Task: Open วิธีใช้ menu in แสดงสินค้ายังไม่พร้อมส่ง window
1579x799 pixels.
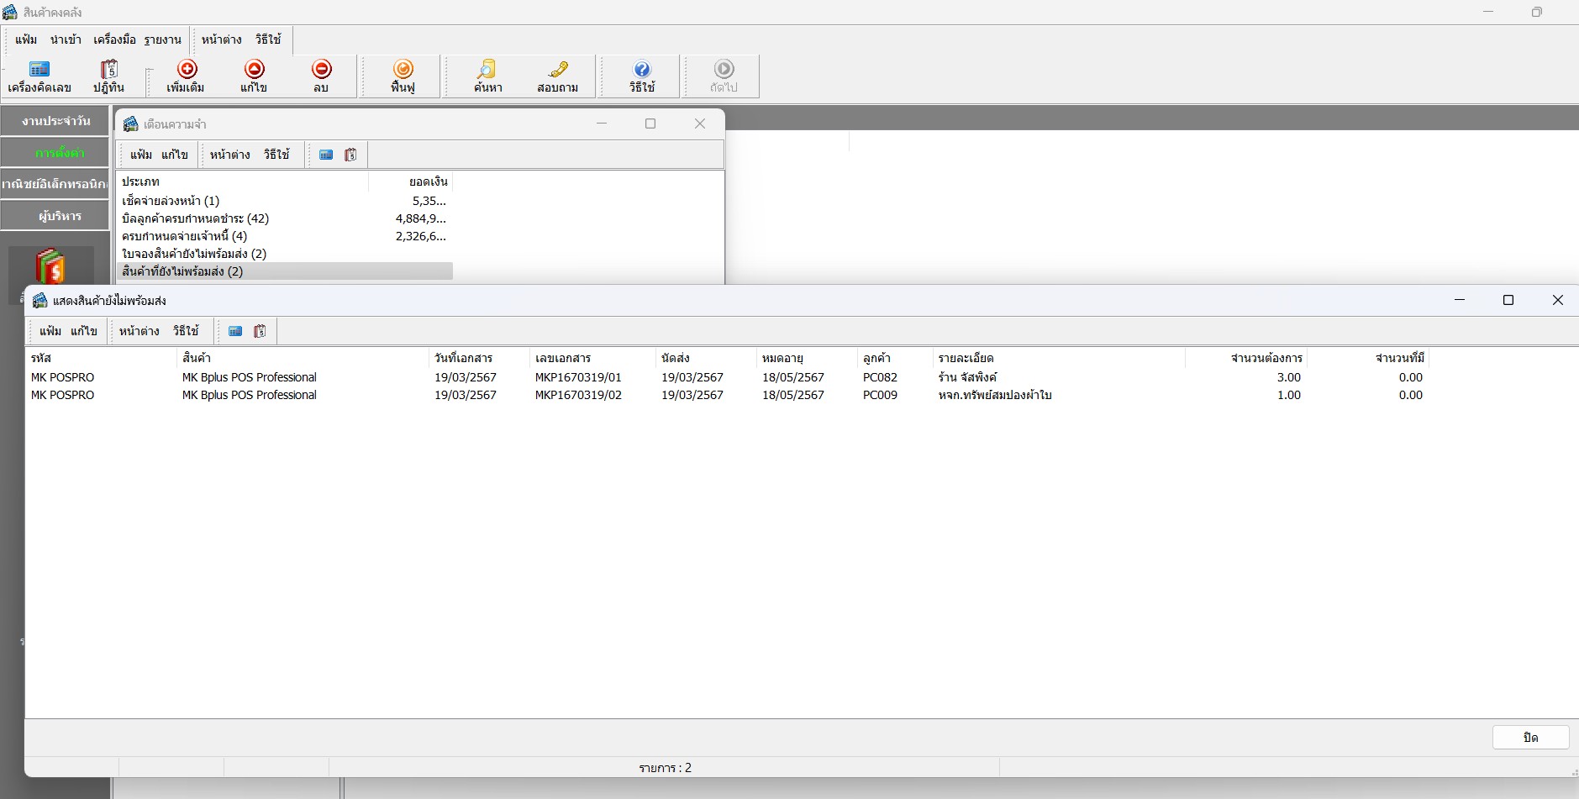Action: coord(186,331)
